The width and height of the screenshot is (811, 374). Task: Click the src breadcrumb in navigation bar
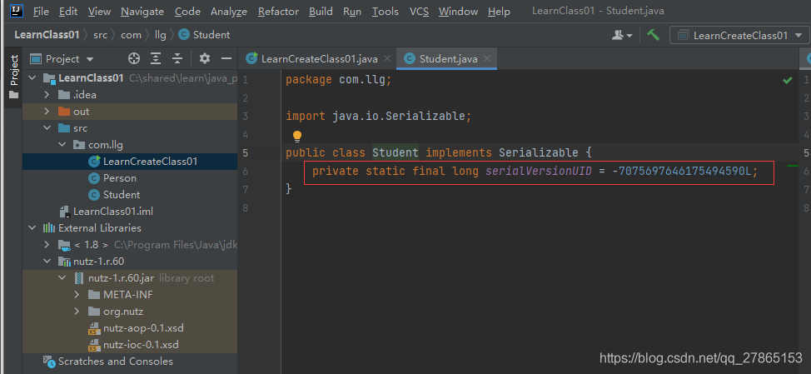(x=102, y=35)
